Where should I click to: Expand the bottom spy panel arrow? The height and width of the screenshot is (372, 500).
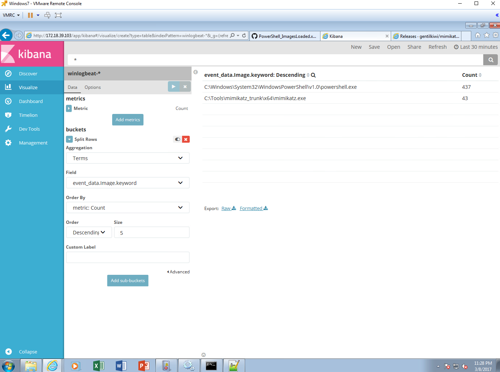204,355
